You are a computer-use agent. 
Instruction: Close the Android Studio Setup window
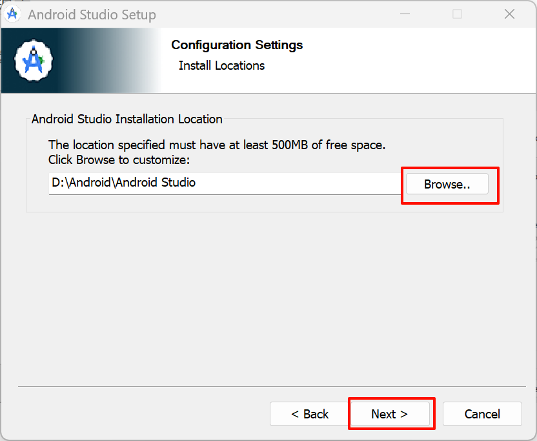click(x=509, y=14)
